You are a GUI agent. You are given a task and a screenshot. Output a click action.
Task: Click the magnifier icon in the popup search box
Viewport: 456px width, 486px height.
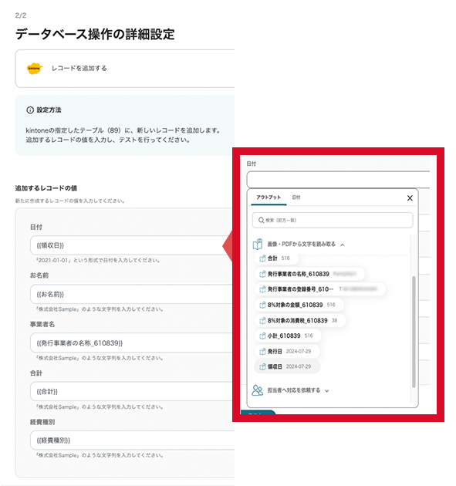(262, 220)
